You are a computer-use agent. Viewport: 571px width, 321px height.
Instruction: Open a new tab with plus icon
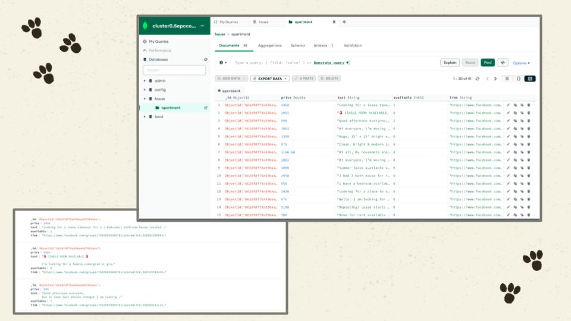point(344,22)
